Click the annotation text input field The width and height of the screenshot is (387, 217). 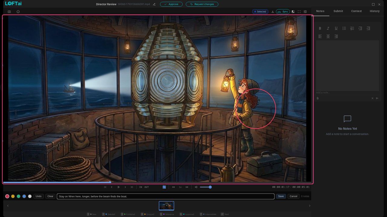click(x=166, y=196)
